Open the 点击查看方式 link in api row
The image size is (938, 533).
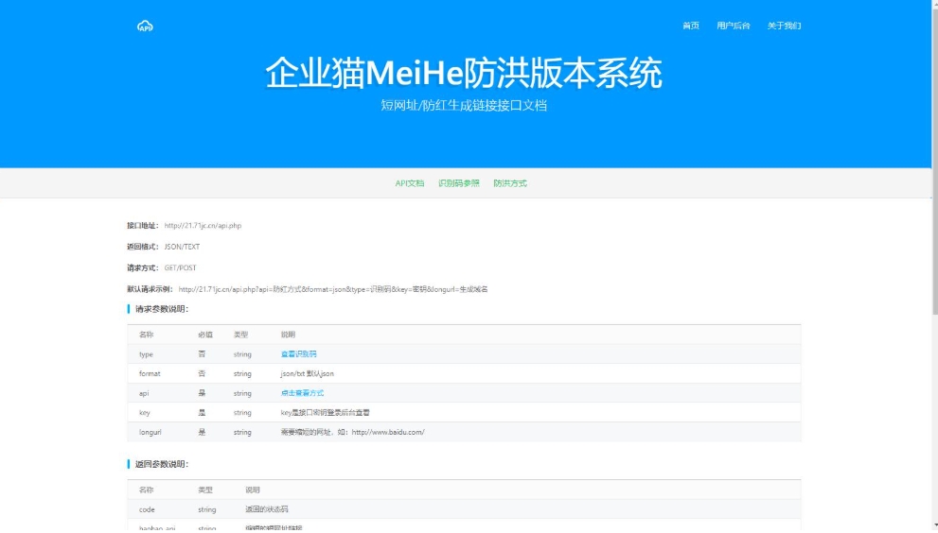pyautogui.click(x=302, y=393)
